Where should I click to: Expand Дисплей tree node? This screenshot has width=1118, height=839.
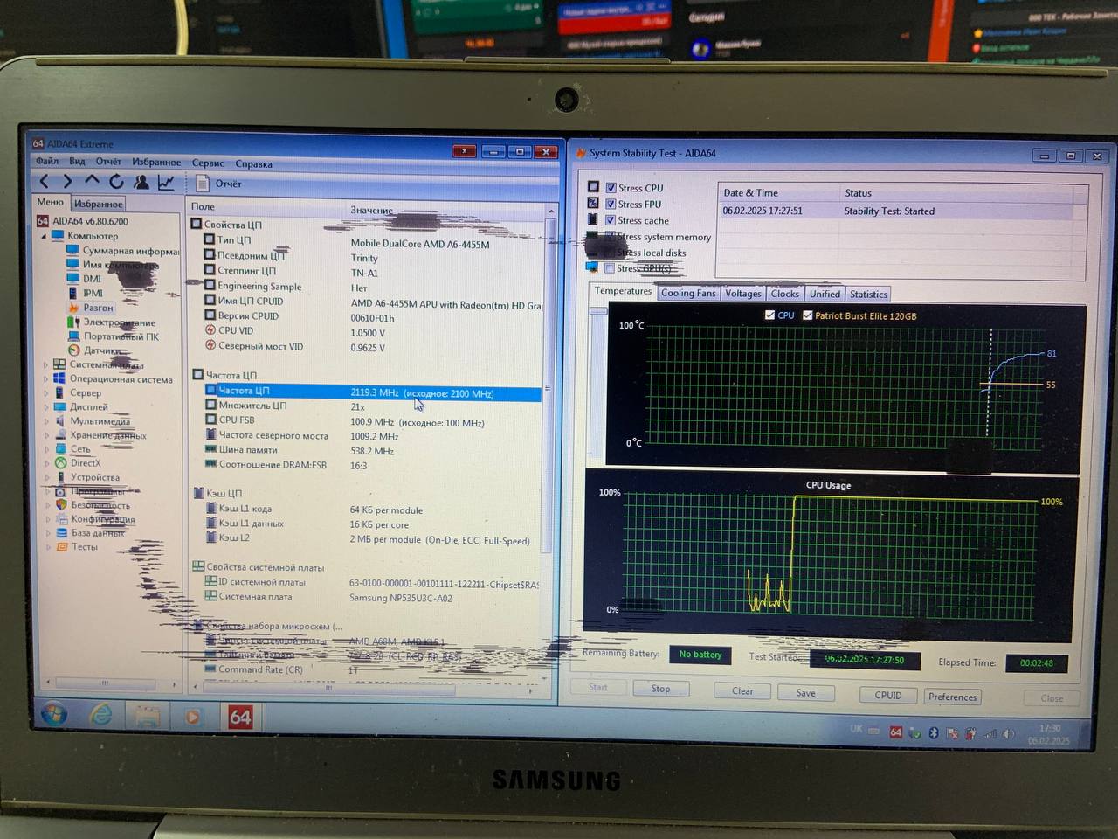click(46, 407)
